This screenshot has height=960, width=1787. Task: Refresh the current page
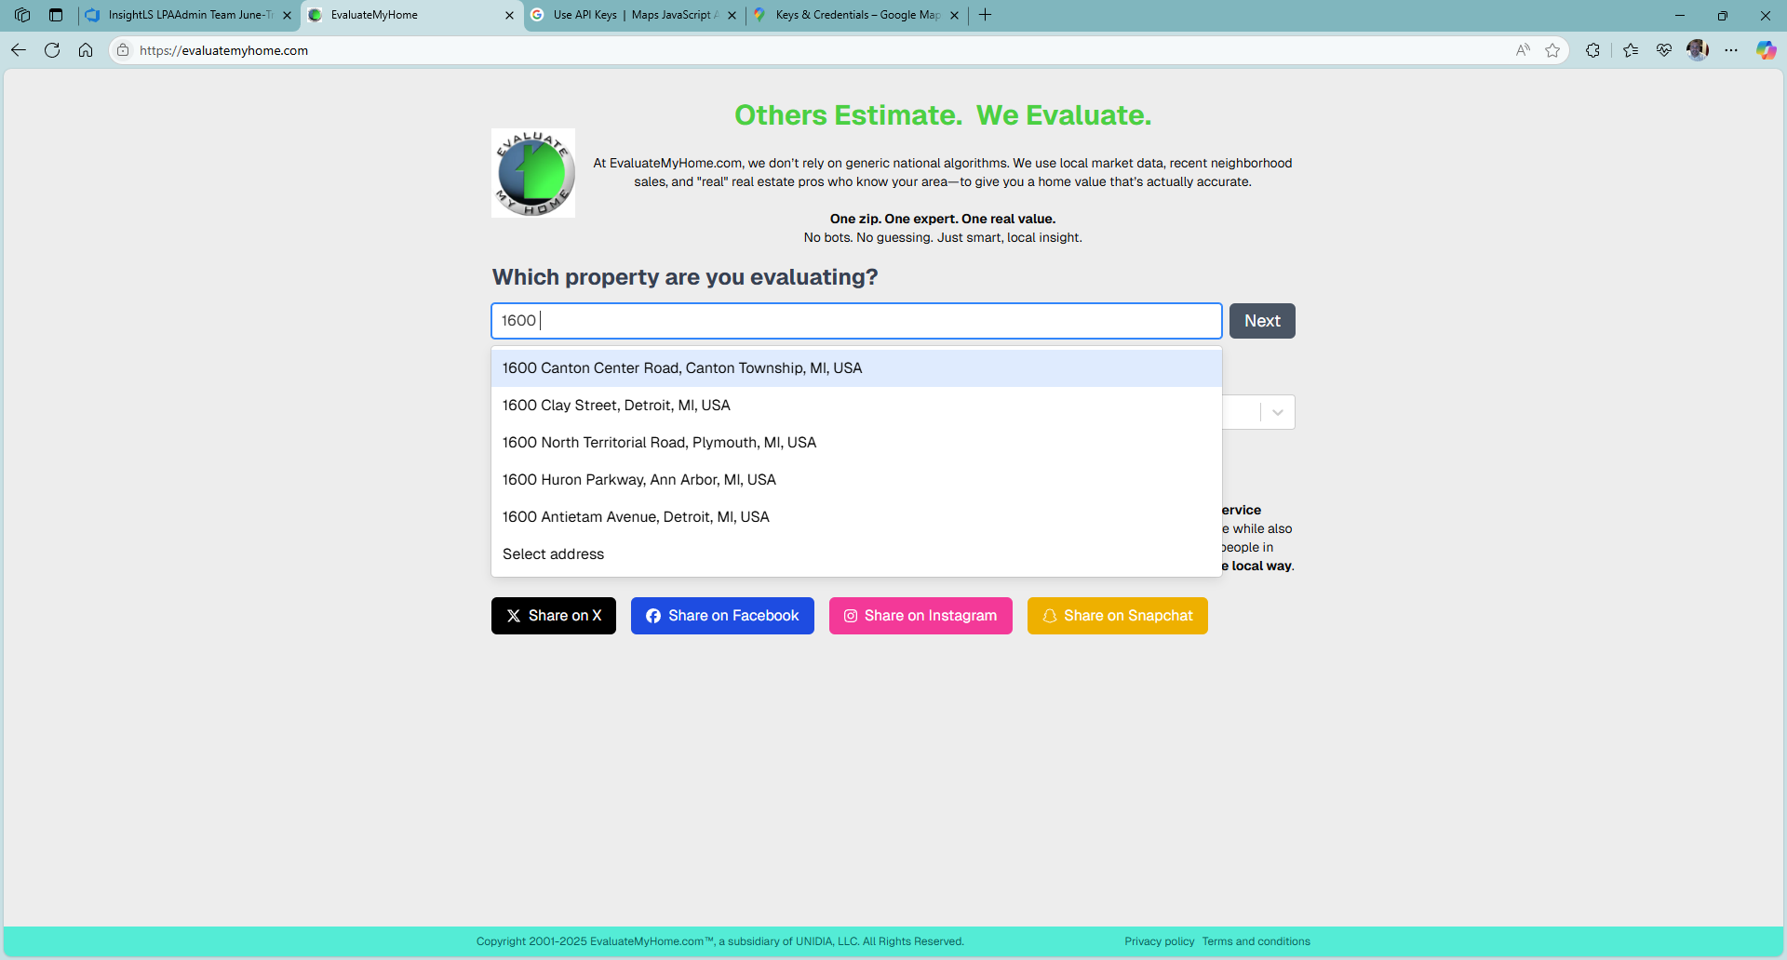click(x=52, y=50)
